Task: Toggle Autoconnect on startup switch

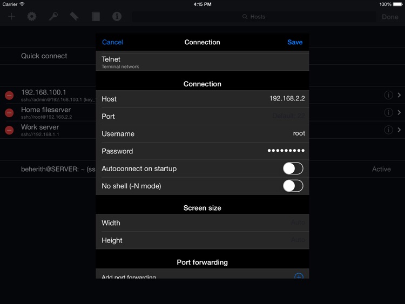Action: point(293,168)
